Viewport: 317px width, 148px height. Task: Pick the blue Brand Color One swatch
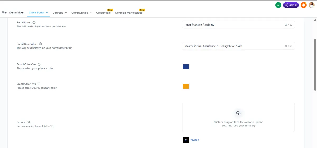pyautogui.click(x=186, y=67)
